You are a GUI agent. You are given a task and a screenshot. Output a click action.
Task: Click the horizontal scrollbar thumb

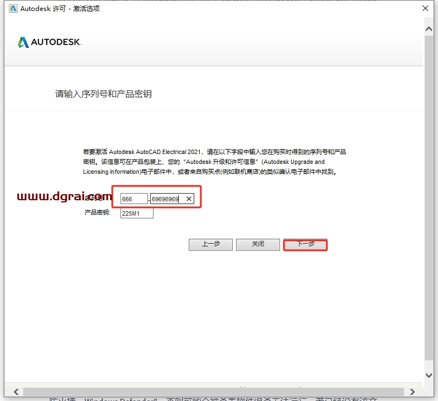point(213,392)
